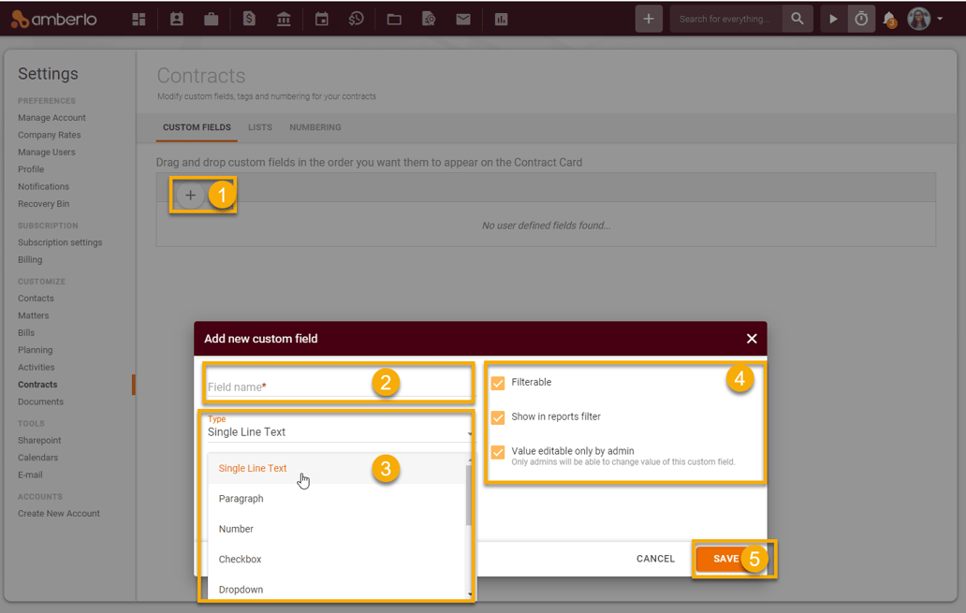
Task: Choose Checkbox type option
Action: 337,559
